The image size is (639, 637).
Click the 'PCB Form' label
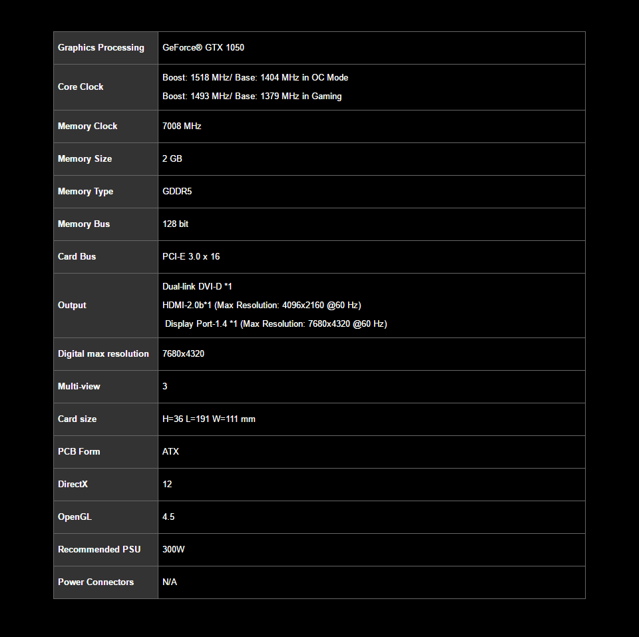coord(79,452)
